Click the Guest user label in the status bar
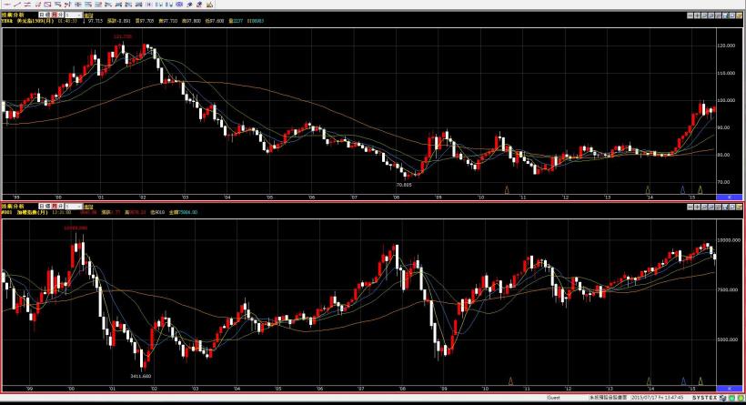The height and width of the screenshot is (405, 746). point(553,399)
